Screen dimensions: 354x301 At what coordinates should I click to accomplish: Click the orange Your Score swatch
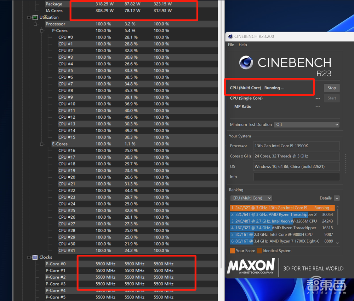coord(232,251)
